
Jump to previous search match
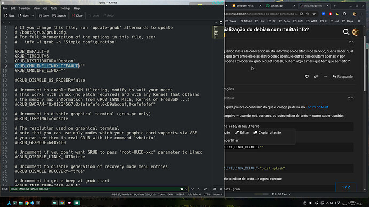199,189
